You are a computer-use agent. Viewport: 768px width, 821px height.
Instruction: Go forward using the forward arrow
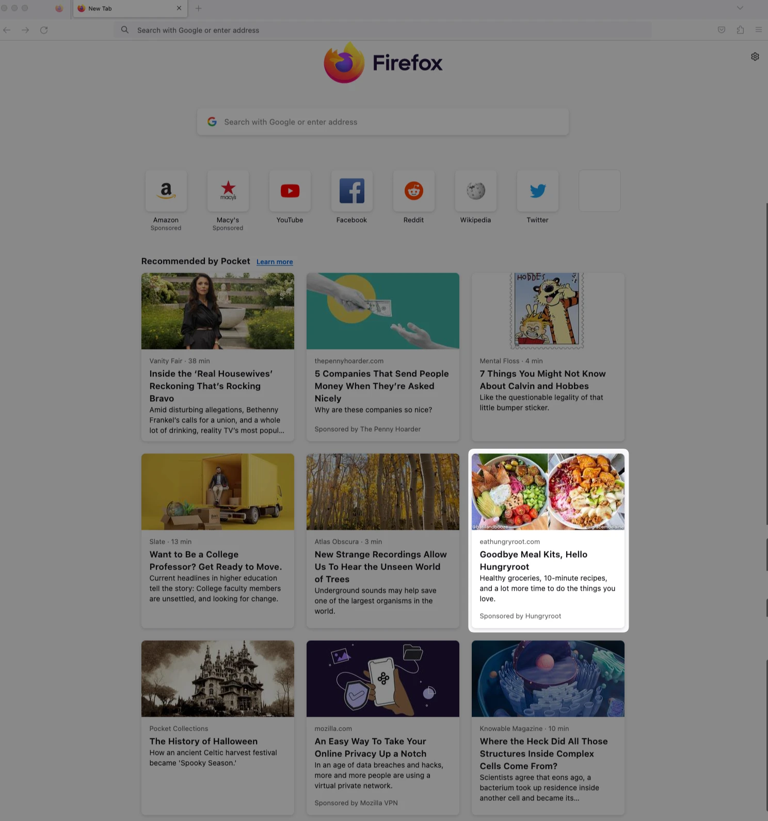tap(25, 30)
